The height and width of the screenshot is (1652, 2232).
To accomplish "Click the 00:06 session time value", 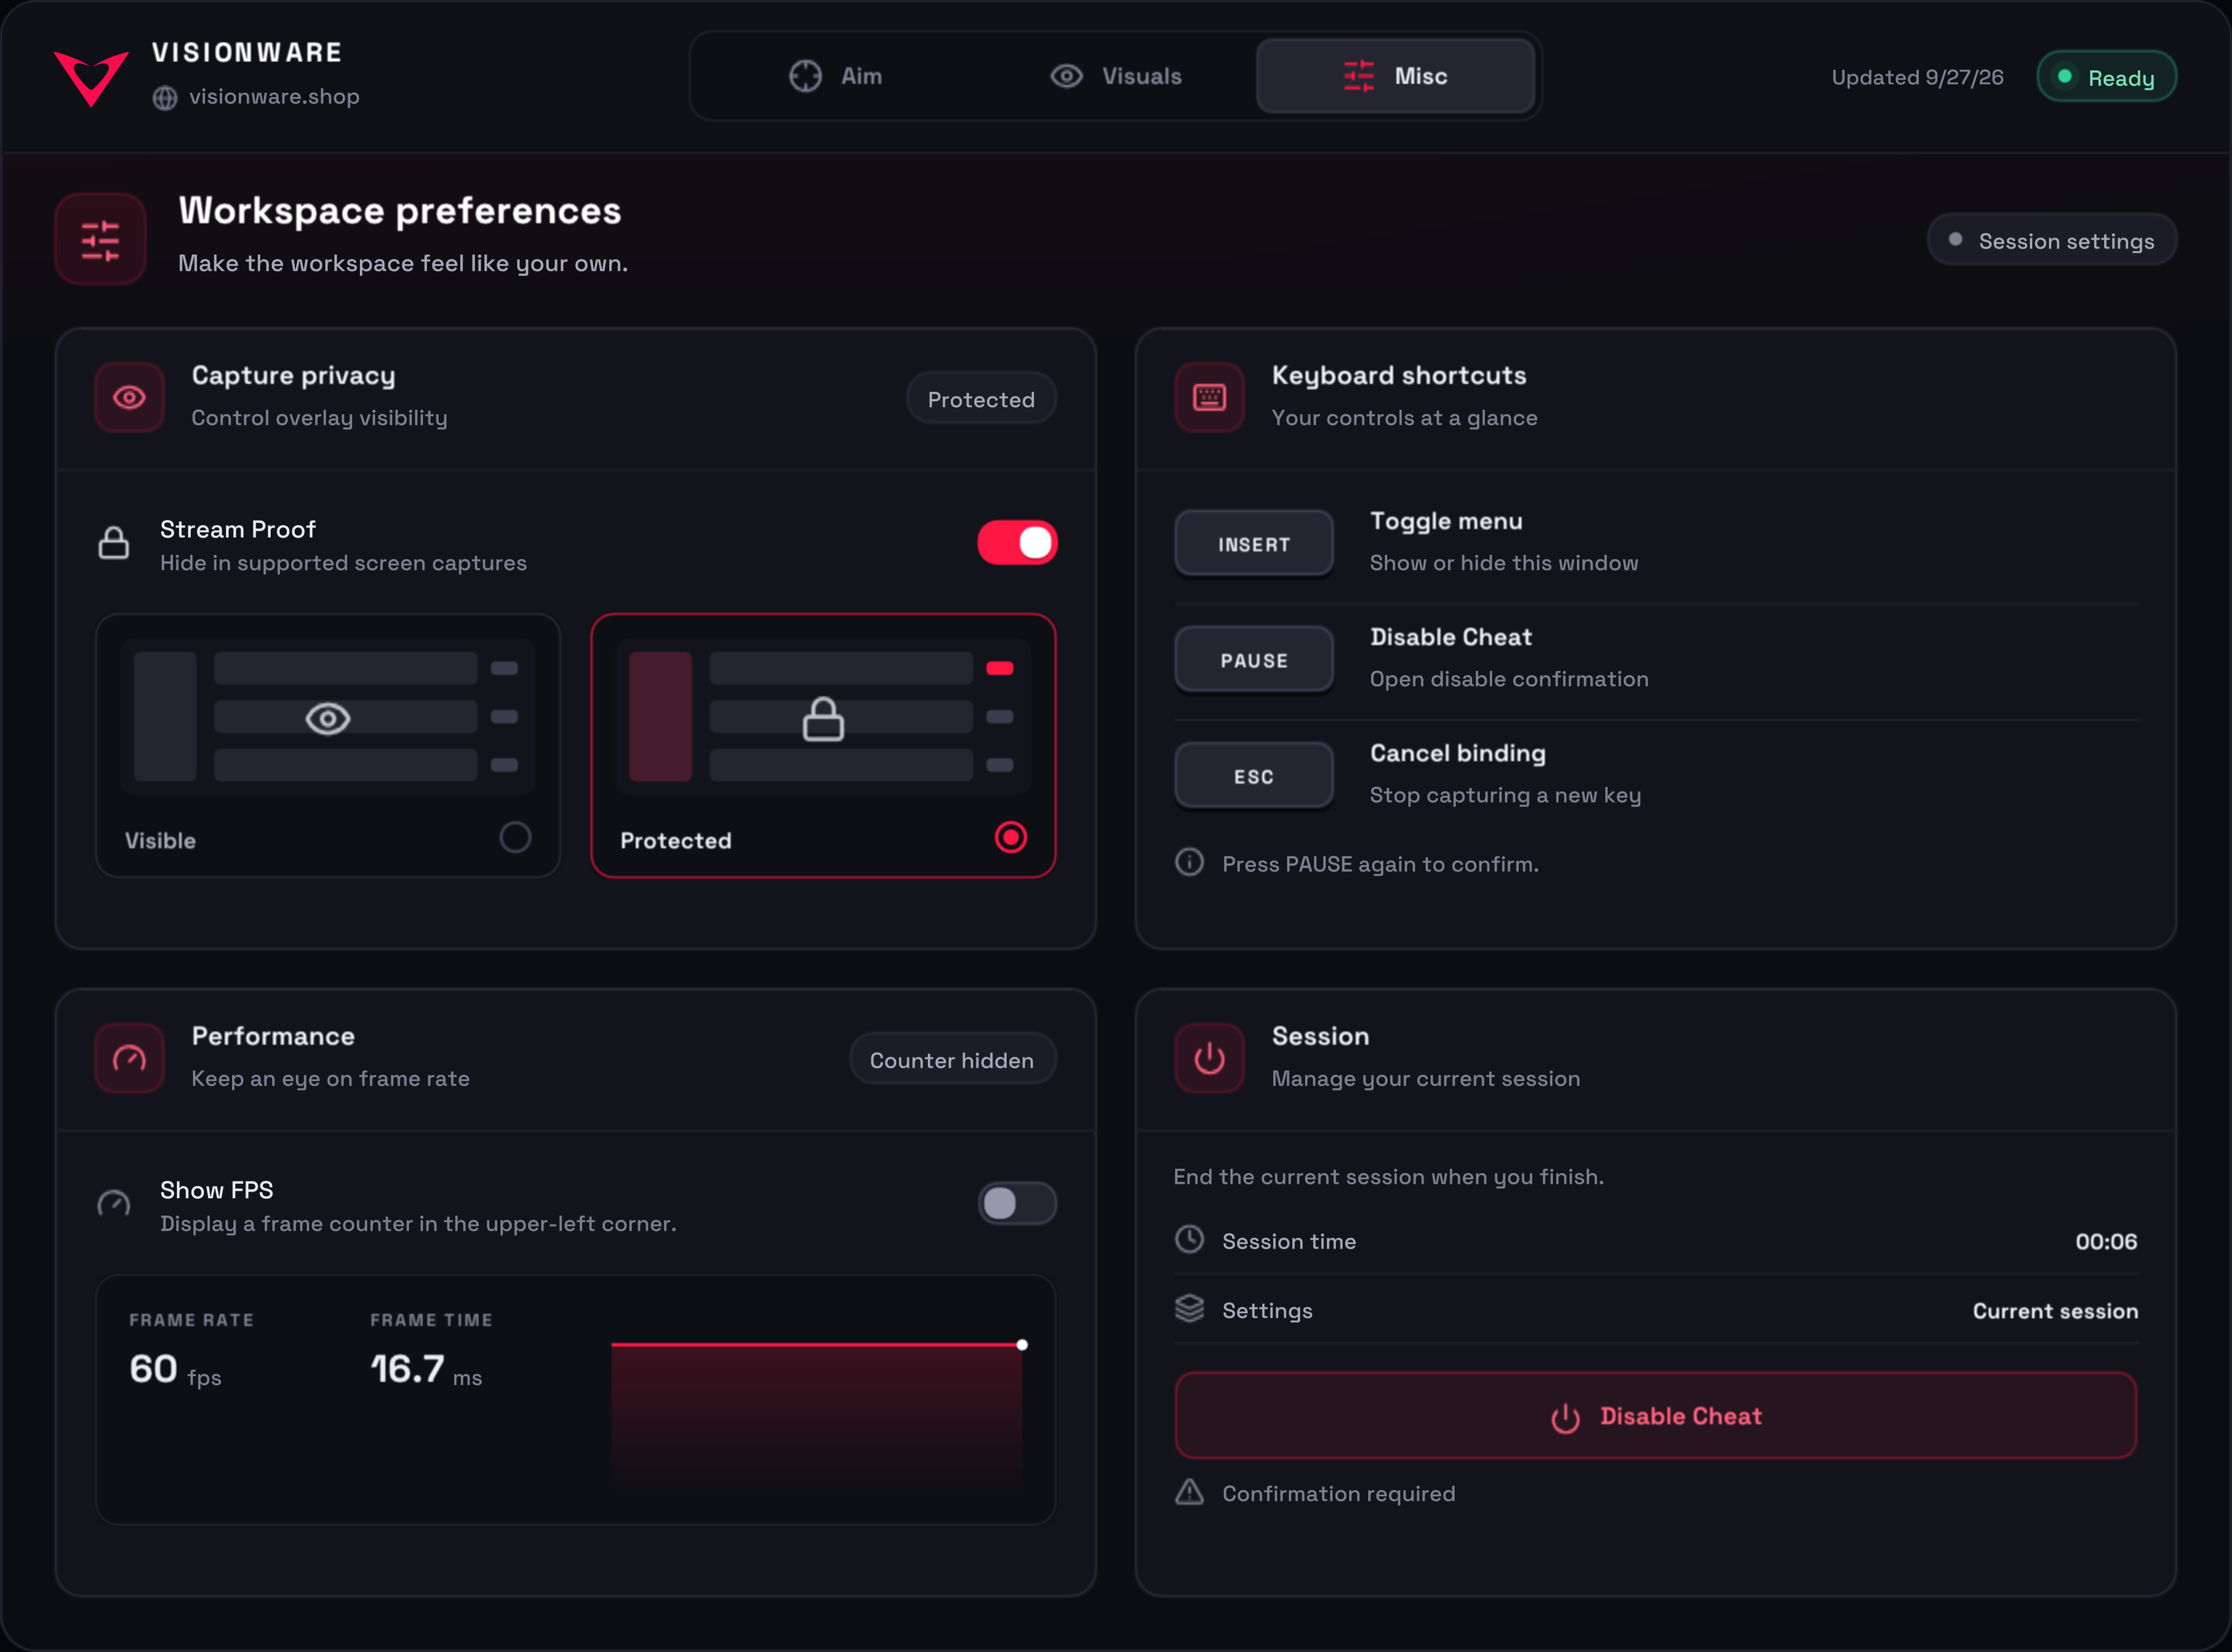I will click(x=2106, y=1241).
